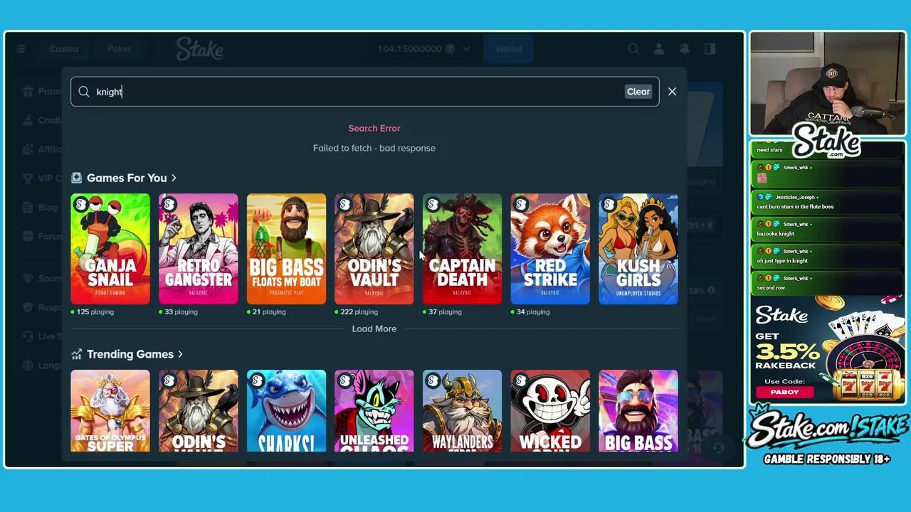Open the user profile icon

pos(659,49)
